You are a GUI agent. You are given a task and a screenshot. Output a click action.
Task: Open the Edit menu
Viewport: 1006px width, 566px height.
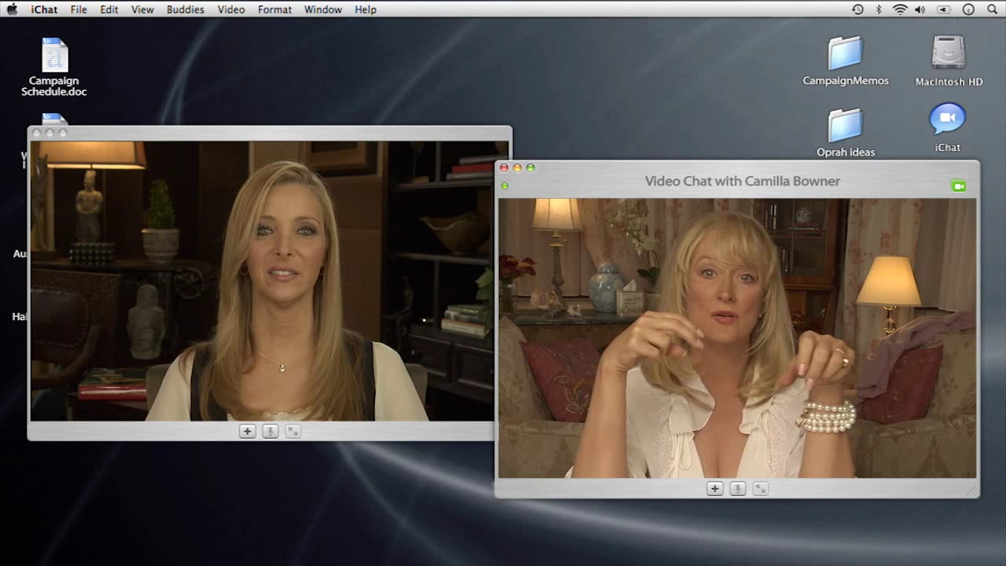pyautogui.click(x=109, y=9)
